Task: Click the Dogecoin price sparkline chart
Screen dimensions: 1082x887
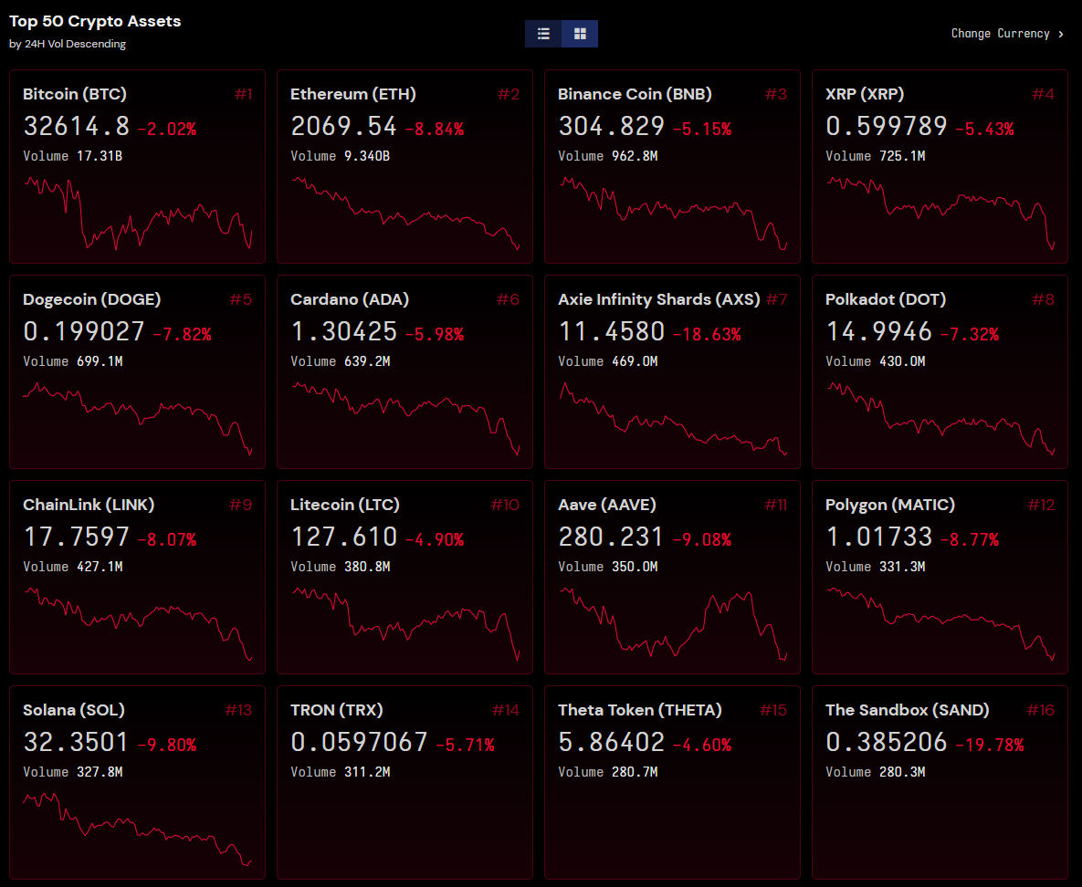Action: click(138, 419)
